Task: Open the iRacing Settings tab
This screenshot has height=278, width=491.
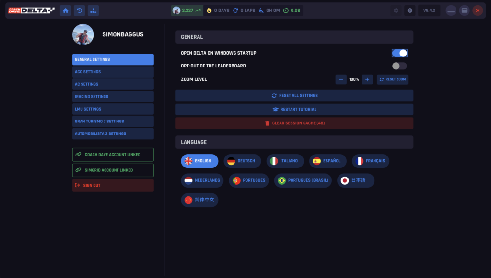Action: click(113, 97)
